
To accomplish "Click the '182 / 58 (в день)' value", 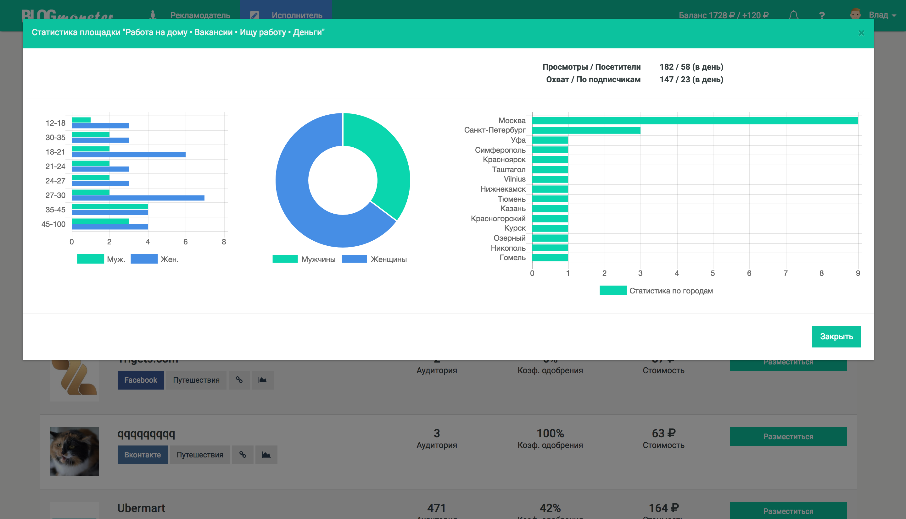I will coord(691,67).
